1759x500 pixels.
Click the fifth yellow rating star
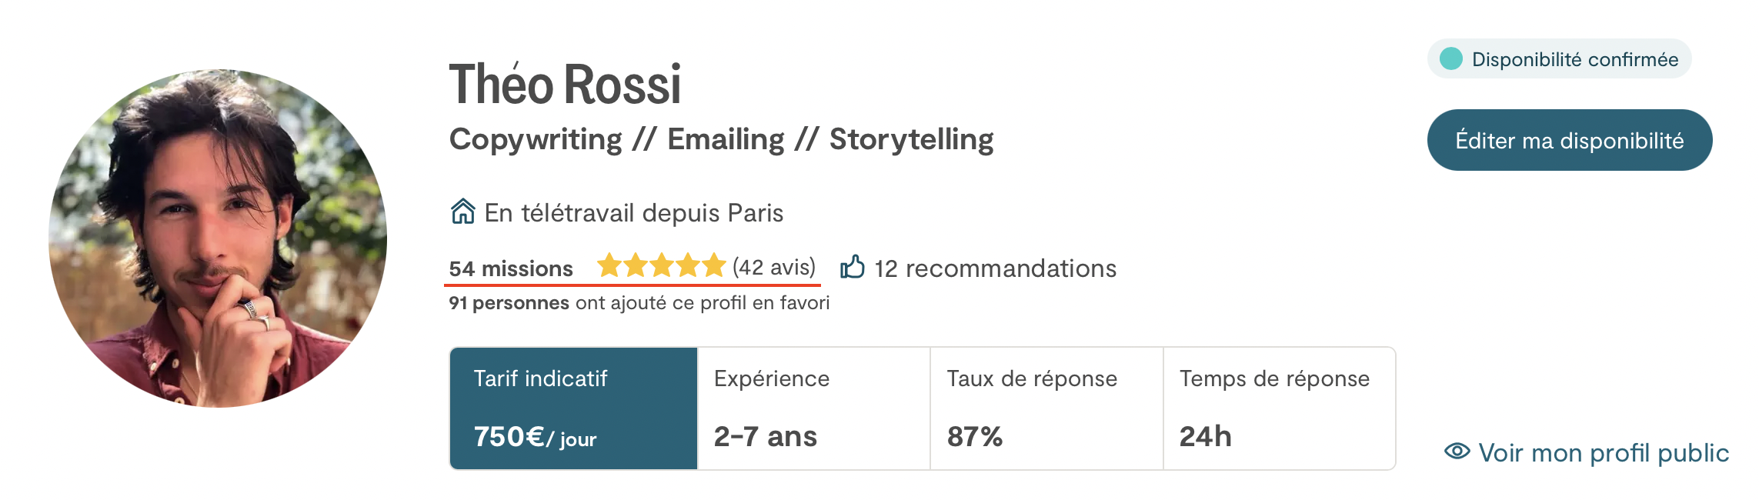714,265
